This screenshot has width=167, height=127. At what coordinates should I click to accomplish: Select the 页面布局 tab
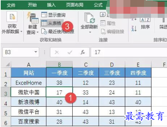[x=75, y=5]
